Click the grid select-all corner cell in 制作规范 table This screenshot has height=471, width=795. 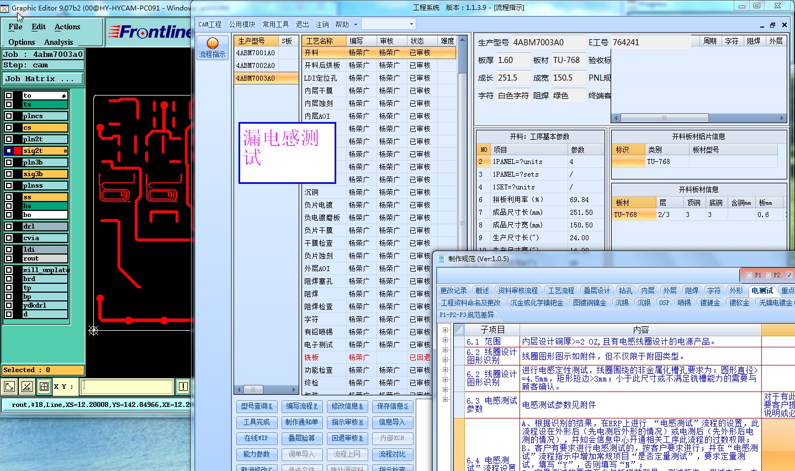tap(459, 330)
